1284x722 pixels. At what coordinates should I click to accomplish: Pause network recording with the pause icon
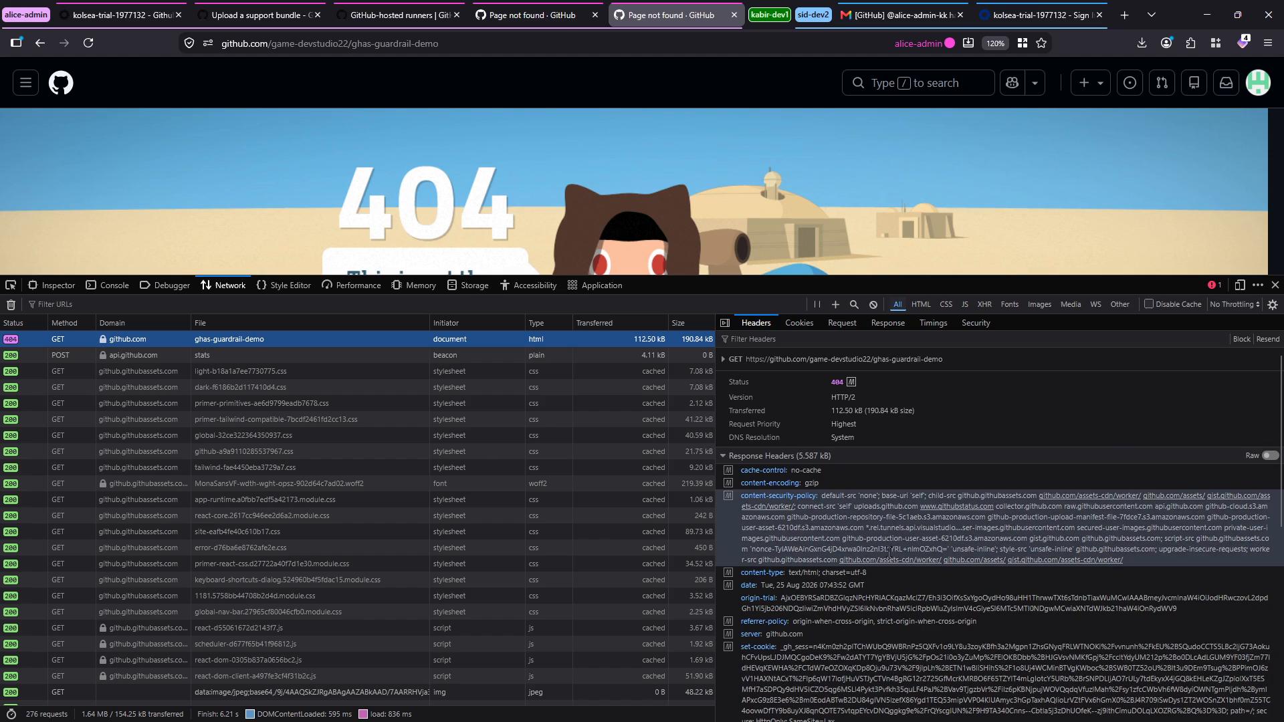coord(817,305)
